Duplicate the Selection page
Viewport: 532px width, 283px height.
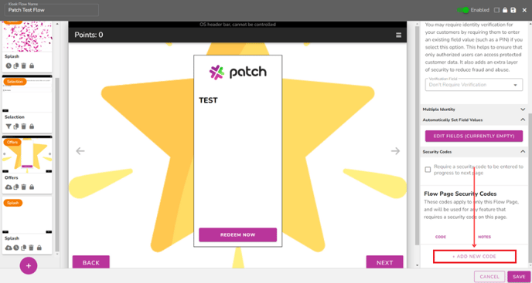coord(16,126)
